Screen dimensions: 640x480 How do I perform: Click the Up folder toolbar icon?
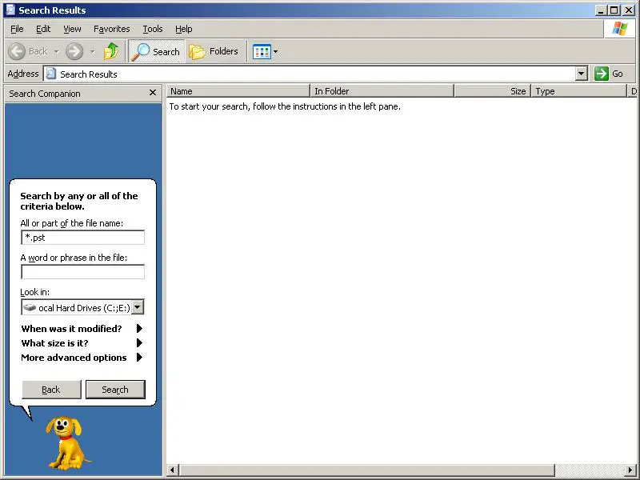tap(111, 51)
